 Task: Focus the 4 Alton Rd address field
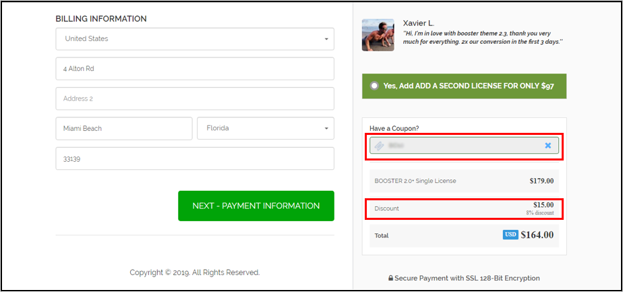[195, 69]
